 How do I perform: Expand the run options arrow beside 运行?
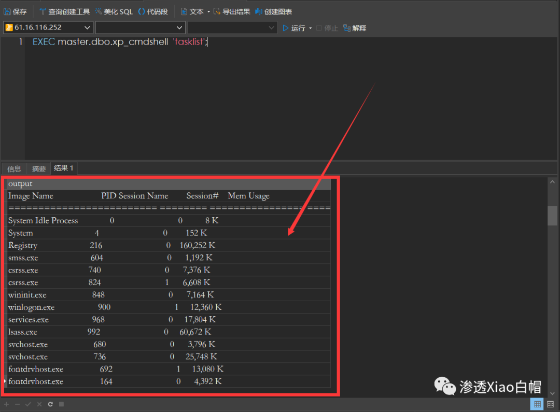click(x=311, y=28)
